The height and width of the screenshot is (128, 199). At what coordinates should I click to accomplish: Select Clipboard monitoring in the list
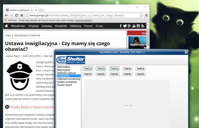point(68,79)
